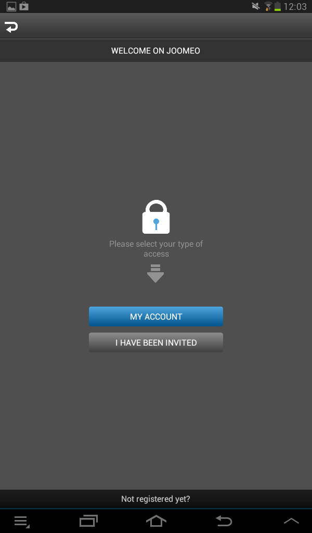This screenshot has height=533, width=312.
Task: Open the picture notification icon in status bar
Action: (x=11, y=6)
